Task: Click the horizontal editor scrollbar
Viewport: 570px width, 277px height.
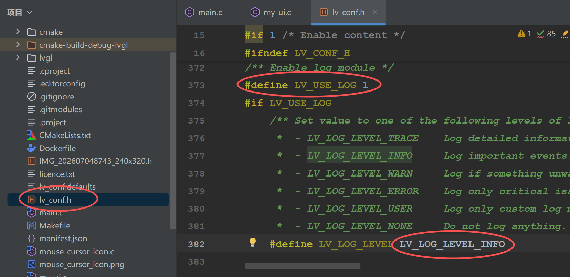Action: click(303, 266)
